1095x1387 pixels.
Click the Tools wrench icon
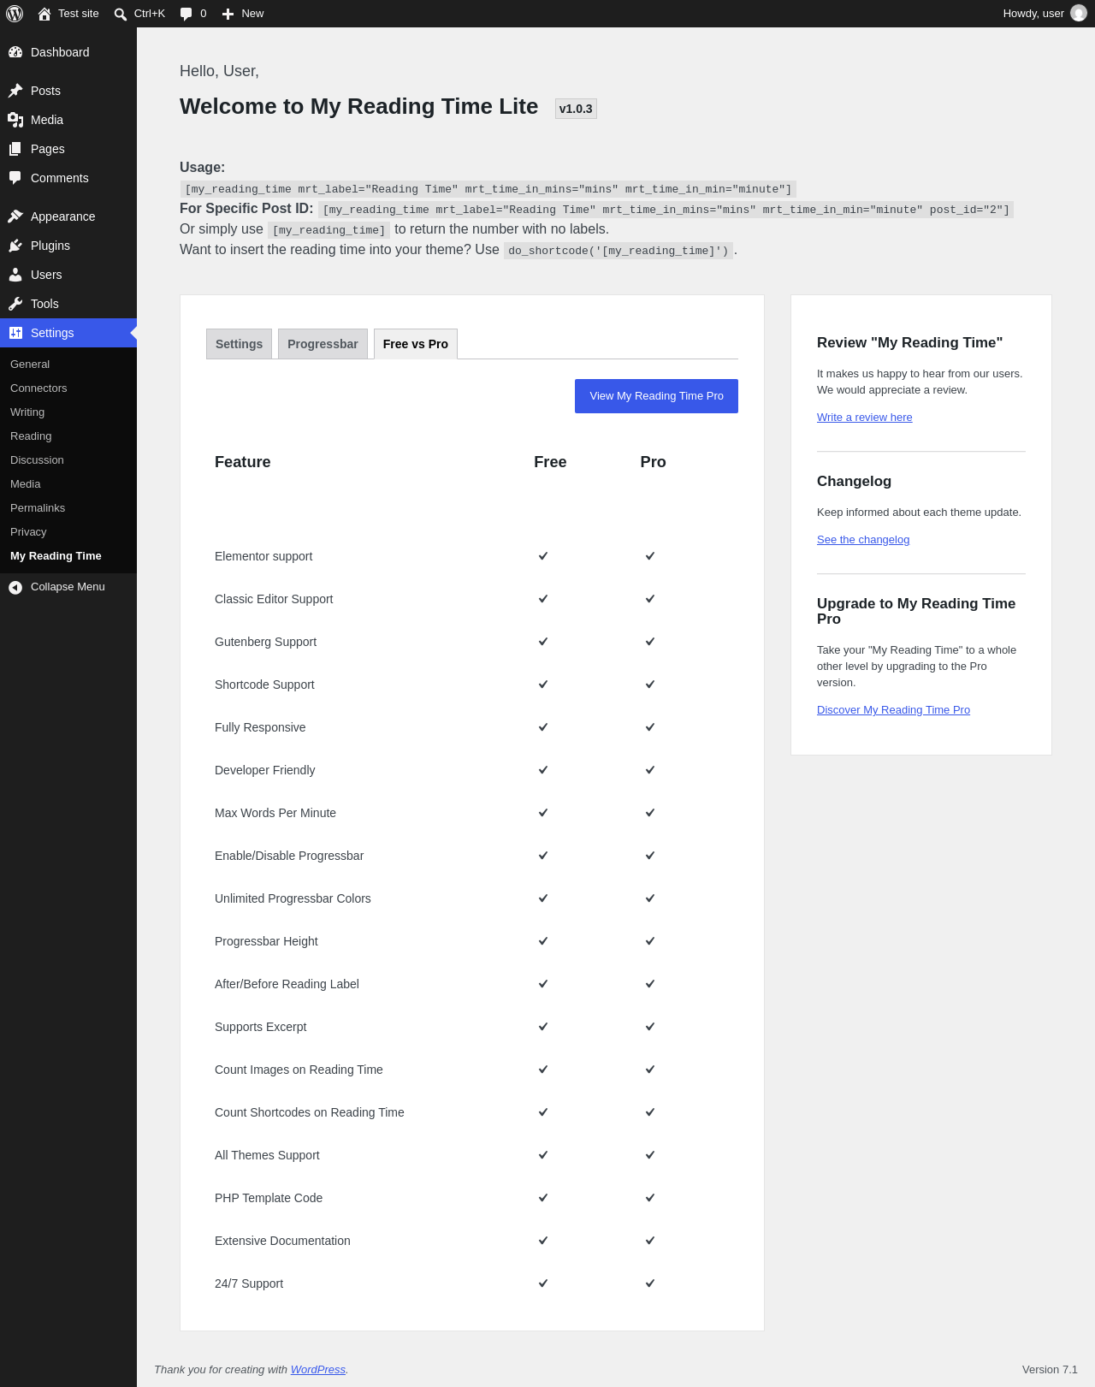pyautogui.click(x=15, y=304)
